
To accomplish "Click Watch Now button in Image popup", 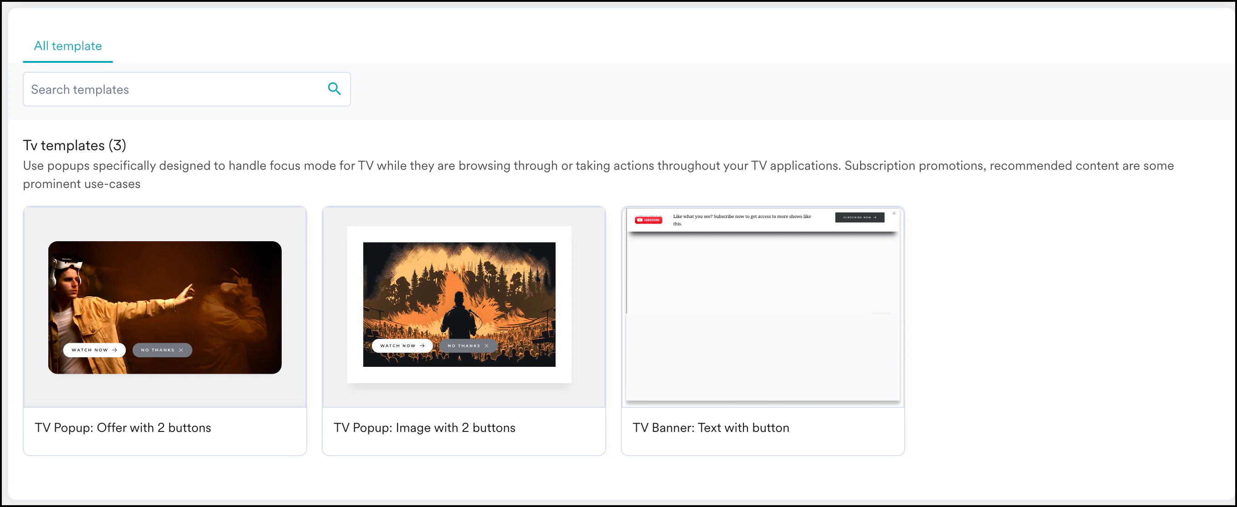I will [x=402, y=346].
